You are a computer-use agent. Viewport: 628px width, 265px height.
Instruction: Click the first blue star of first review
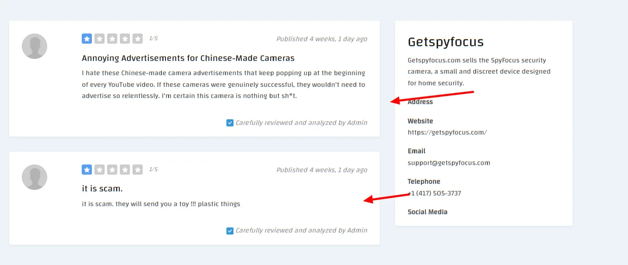point(87,39)
